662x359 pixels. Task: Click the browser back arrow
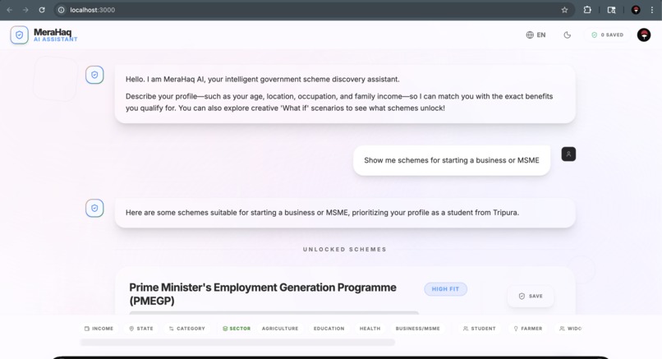click(x=10, y=10)
